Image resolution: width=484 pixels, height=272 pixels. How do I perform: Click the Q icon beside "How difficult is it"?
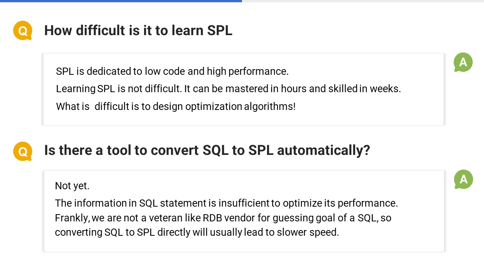coord(23,30)
